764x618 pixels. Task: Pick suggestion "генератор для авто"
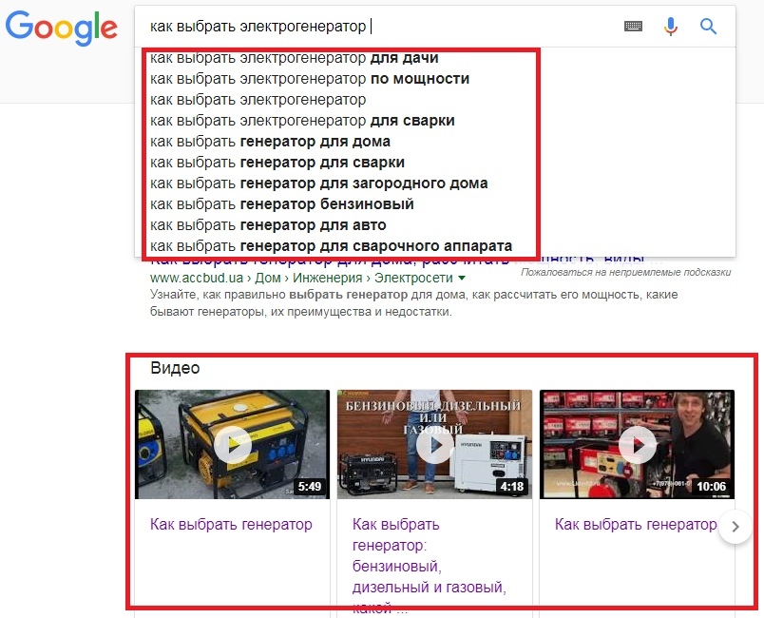(268, 225)
